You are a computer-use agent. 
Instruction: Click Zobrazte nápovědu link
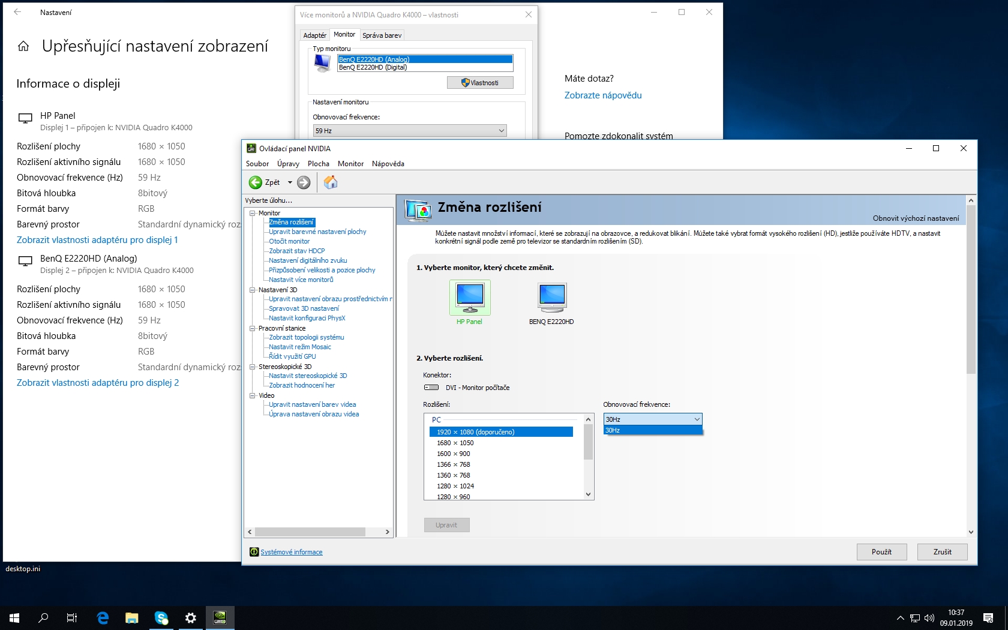tap(603, 95)
